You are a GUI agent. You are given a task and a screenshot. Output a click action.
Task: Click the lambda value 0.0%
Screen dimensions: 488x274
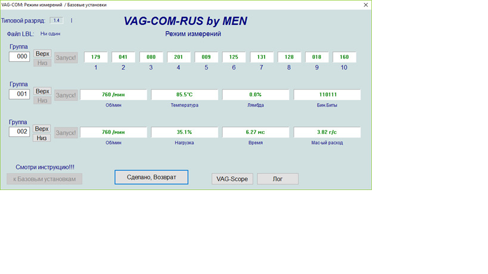pyautogui.click(x=256, y=95)
